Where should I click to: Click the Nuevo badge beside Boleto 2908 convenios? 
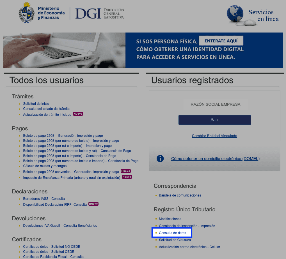pyautogui.click(x=126, y=171)
